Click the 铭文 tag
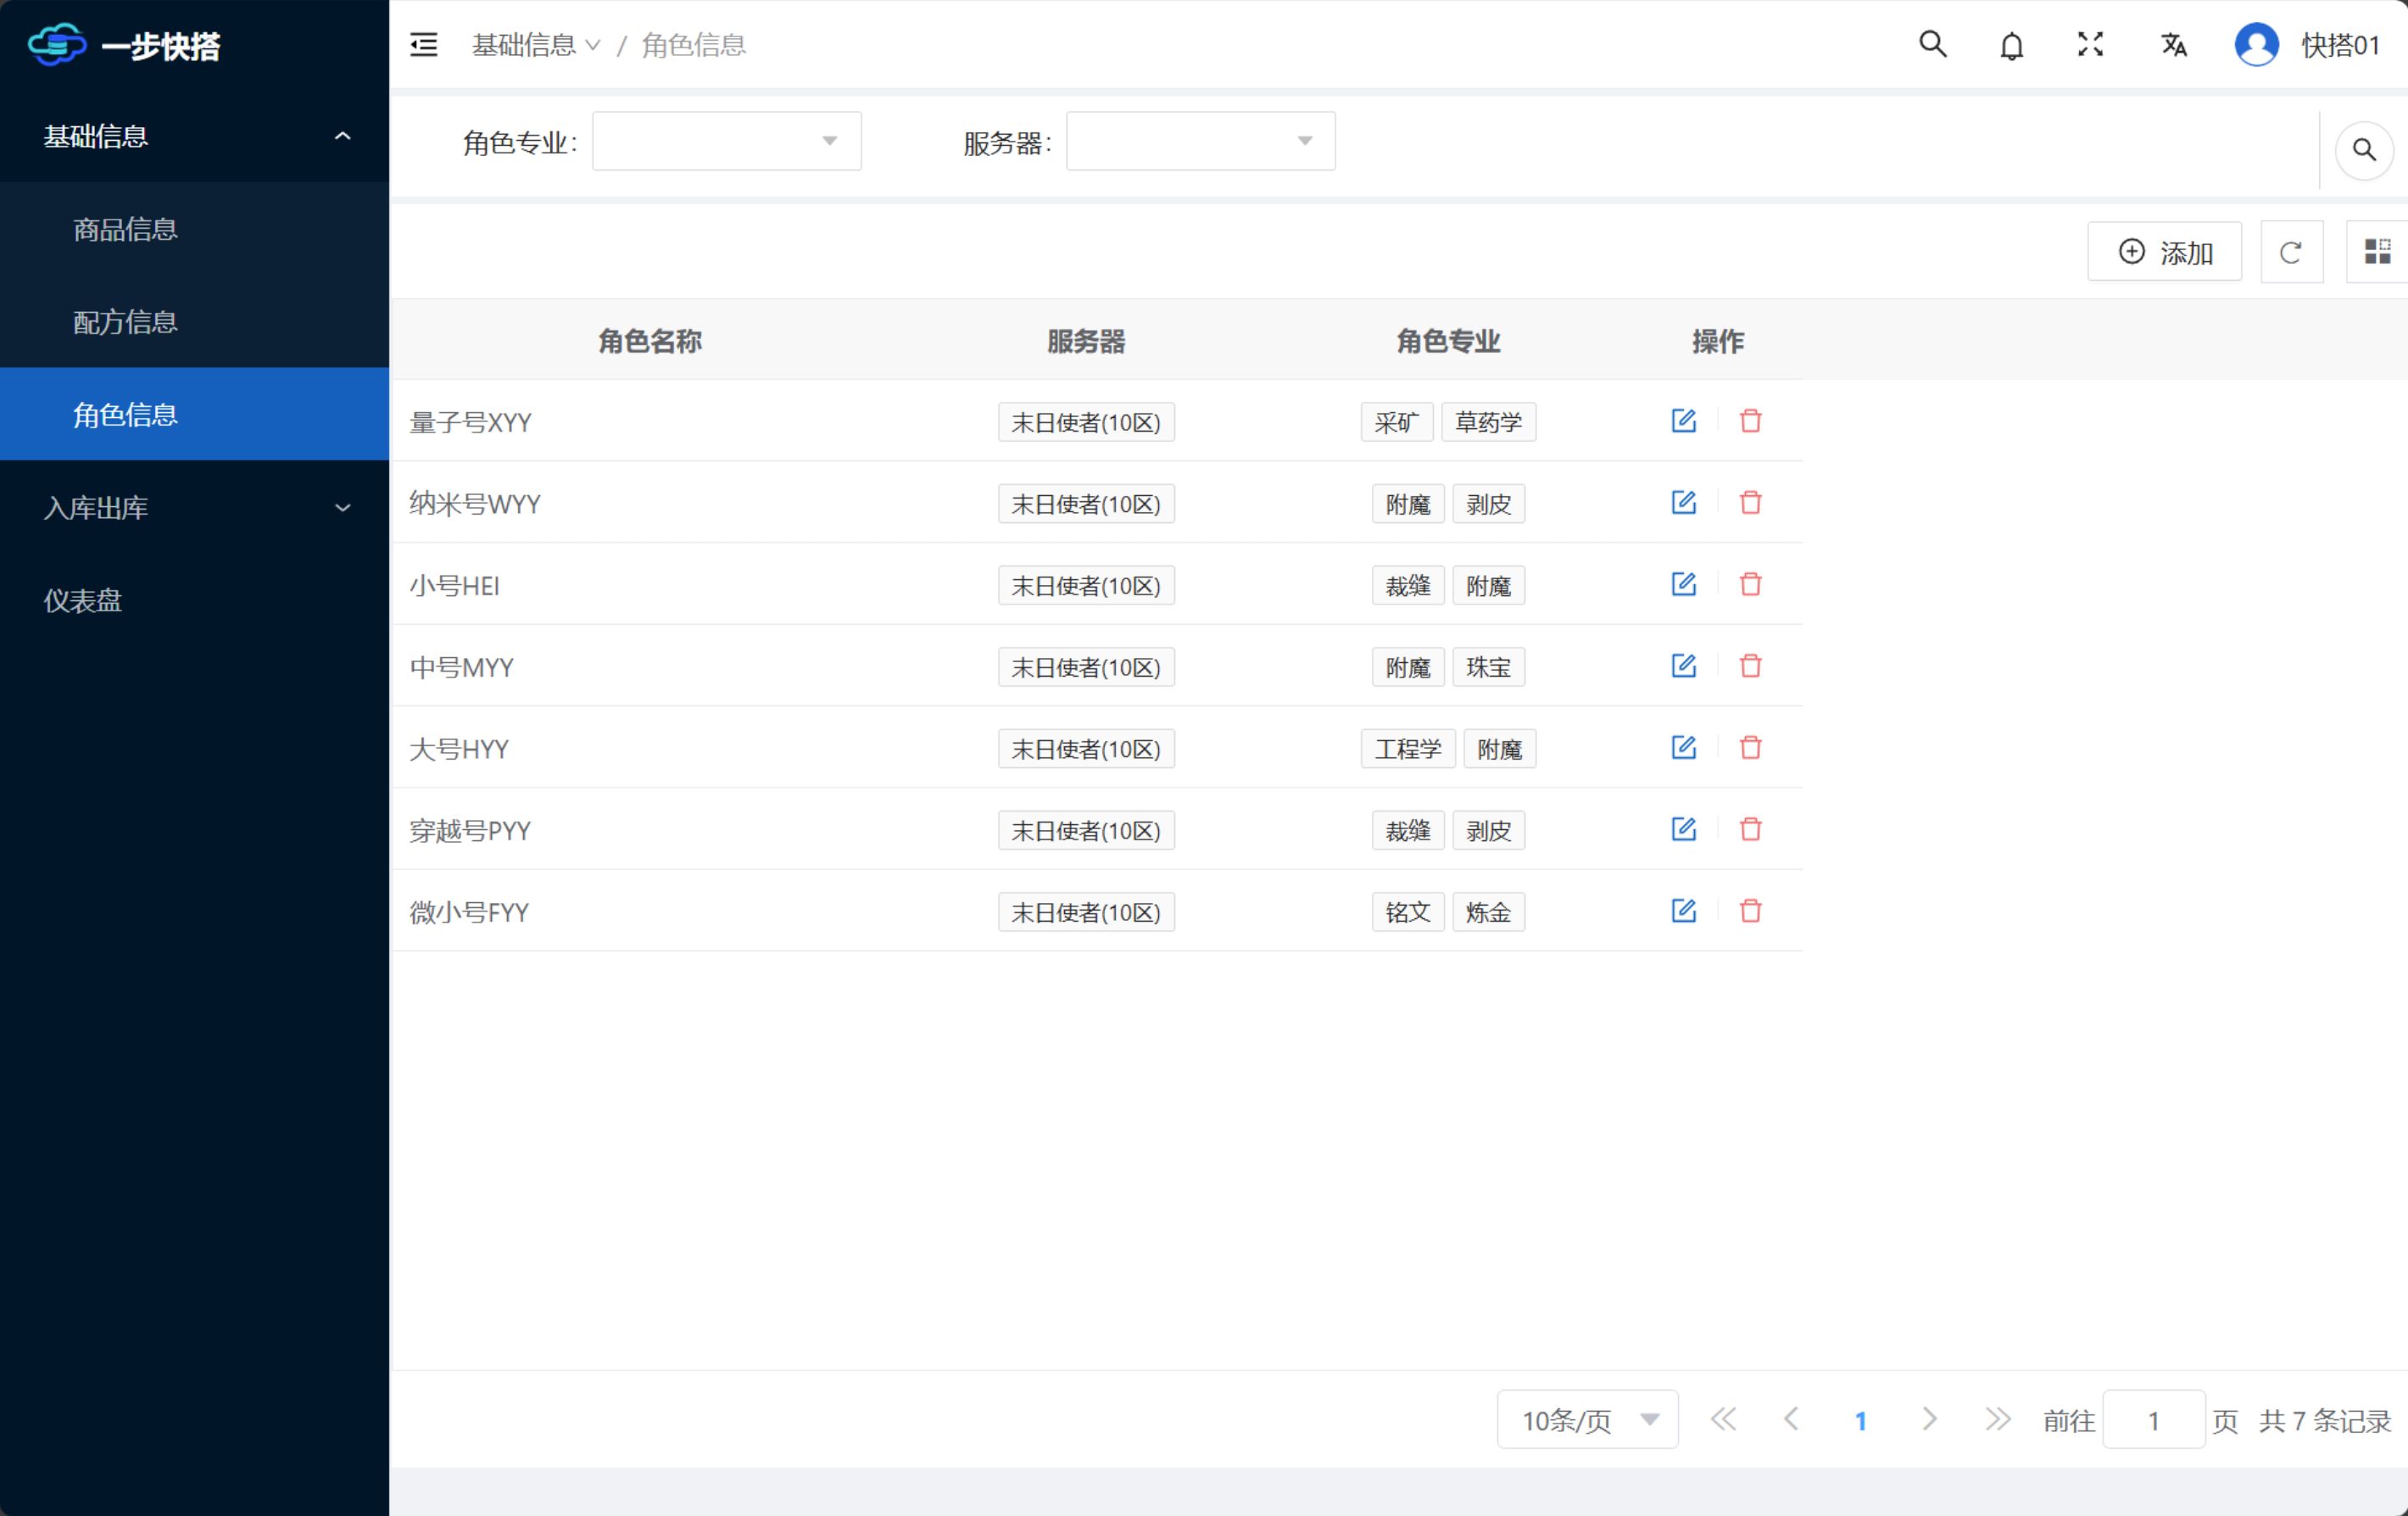 click(1408, 912)
